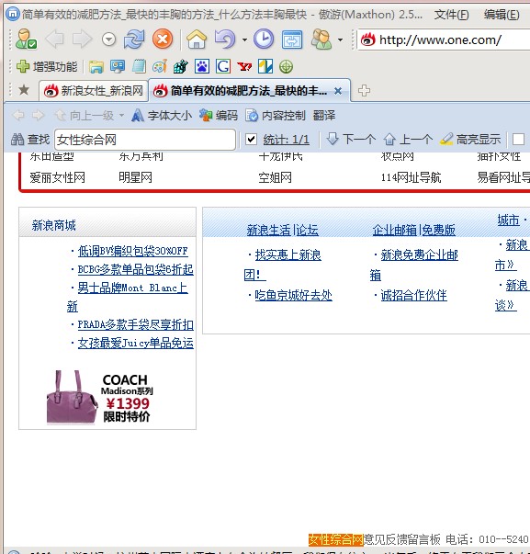
Task: Click the 意见反馈留言板 link
Action: pos(402,539)
